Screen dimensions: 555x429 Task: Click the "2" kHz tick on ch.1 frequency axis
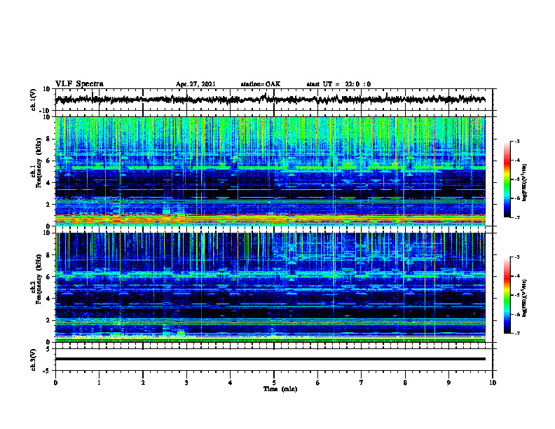tap(48, 205)
